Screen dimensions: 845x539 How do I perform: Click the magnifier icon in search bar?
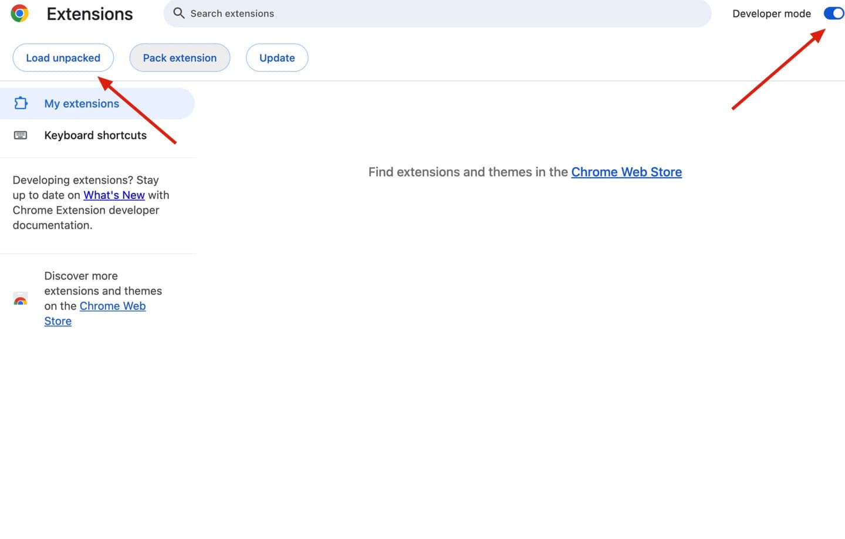coord(178,13)
